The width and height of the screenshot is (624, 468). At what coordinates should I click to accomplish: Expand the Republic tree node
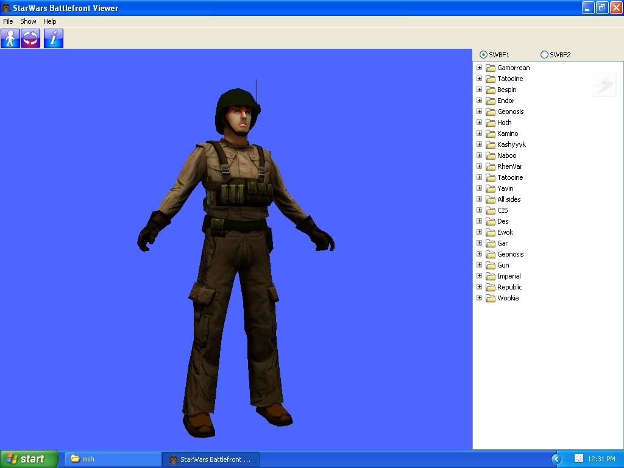[479, 286]
